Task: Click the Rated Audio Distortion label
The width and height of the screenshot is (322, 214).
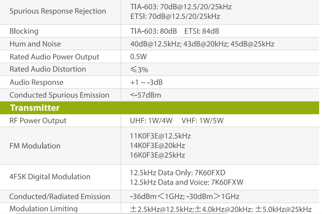Action: pyautogui.click(x=48, y=69)
